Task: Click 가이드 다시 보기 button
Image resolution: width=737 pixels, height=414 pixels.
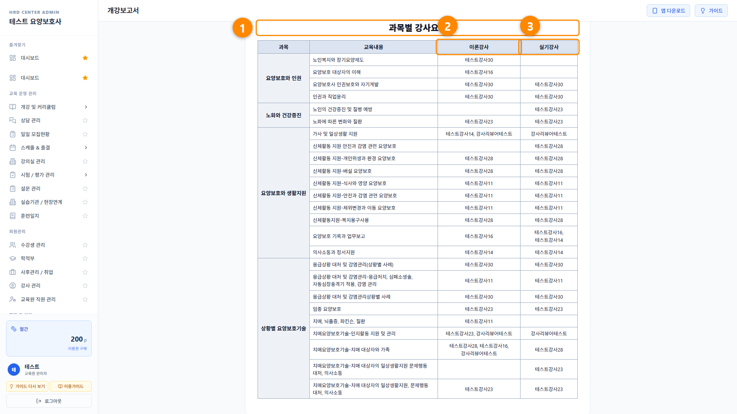Action: click(27, 386)
